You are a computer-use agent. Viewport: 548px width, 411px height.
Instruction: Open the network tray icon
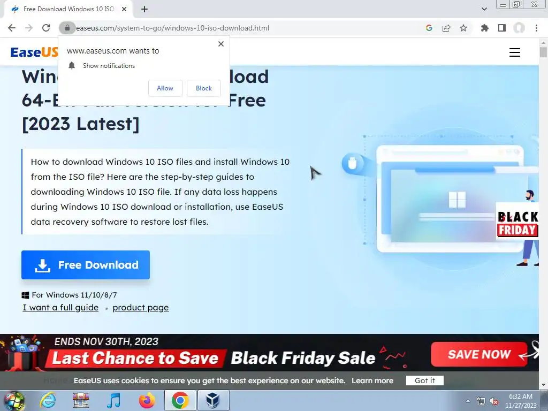tap(481, 401)
